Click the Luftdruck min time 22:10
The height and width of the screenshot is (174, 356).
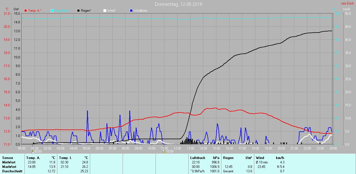click(x=196, y=162)
